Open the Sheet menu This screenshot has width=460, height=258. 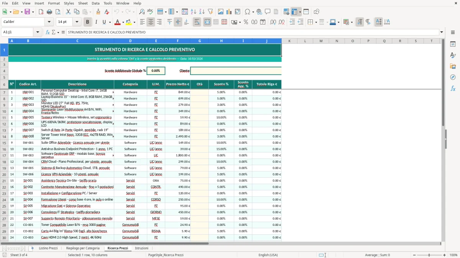click(83, 3)
